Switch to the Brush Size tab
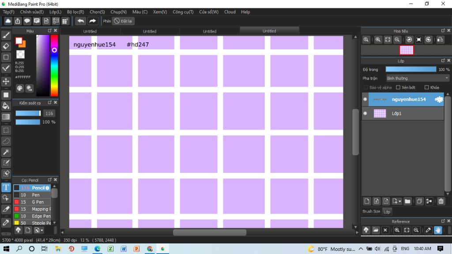 coord(371,211)
